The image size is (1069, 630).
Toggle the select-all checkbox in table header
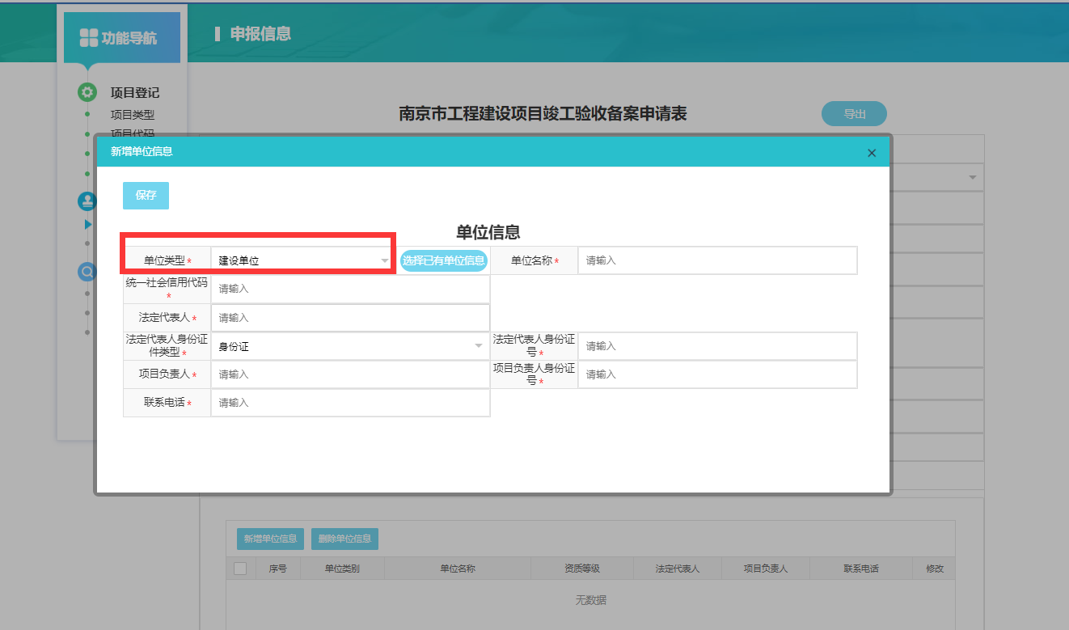pos(240,569)
